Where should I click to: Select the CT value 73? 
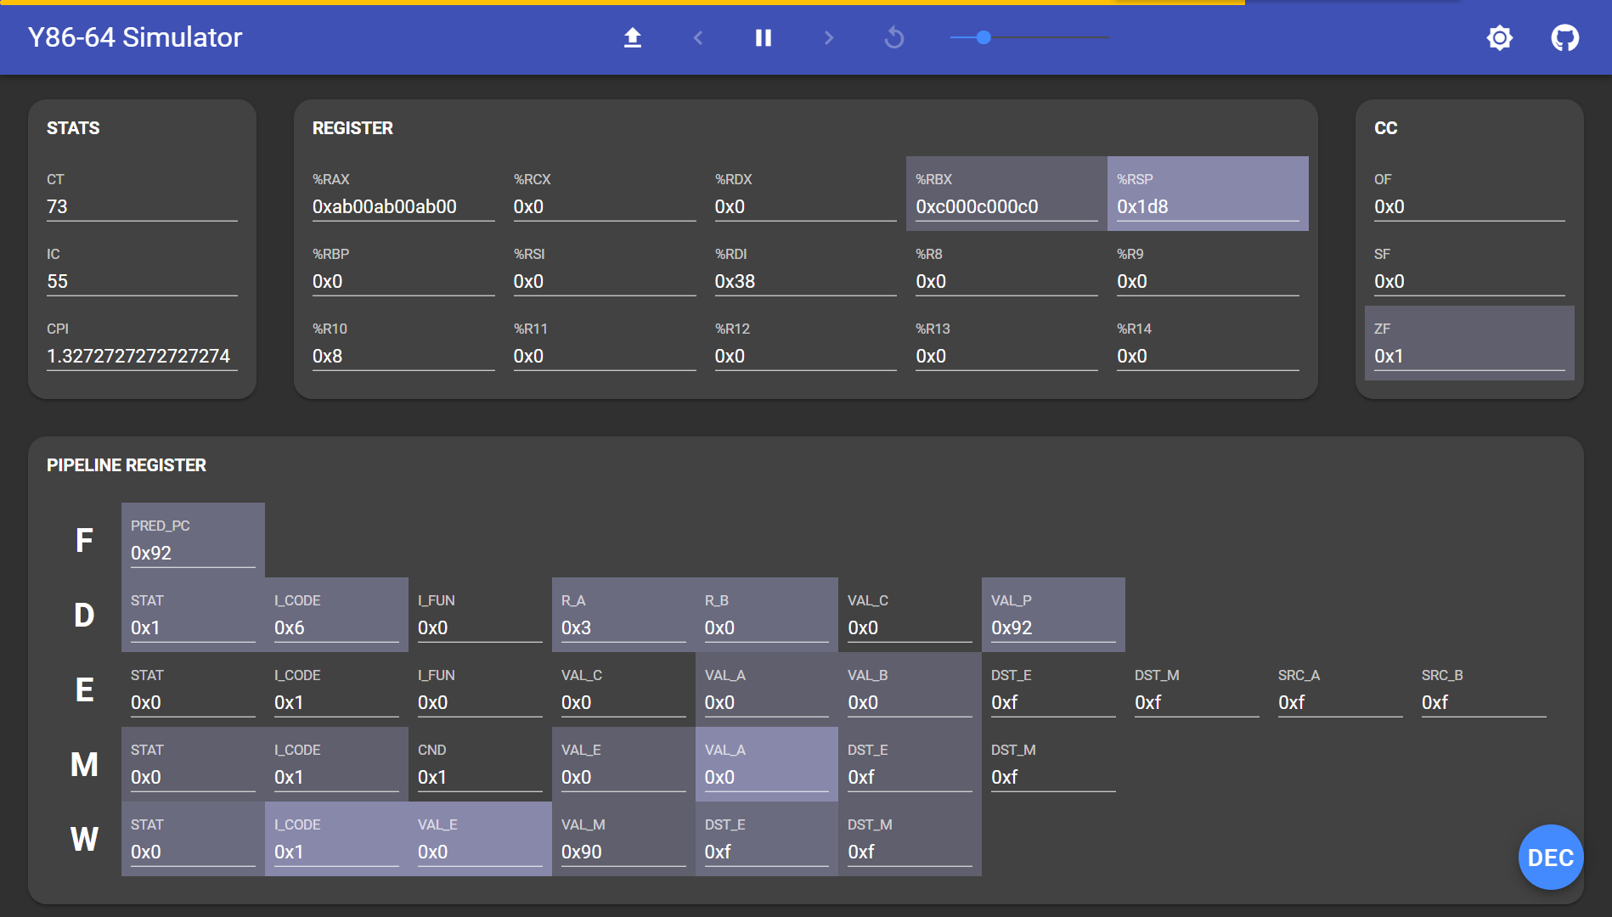[x=142, y=207]
